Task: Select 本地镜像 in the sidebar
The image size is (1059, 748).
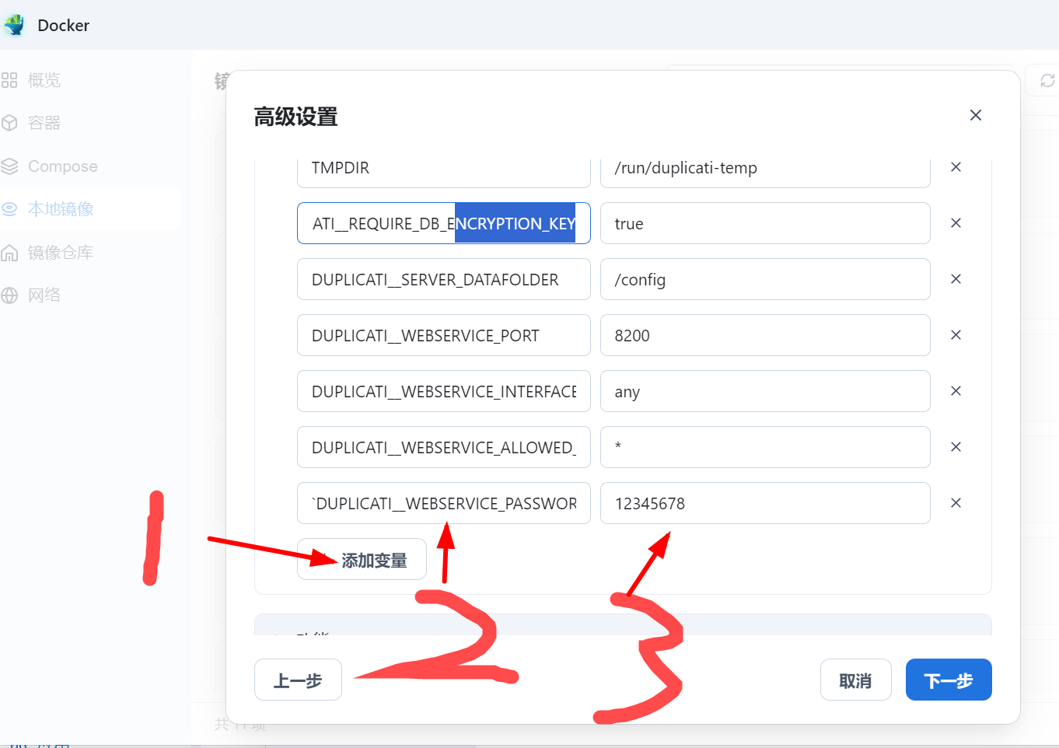Action: tap(61, 209)
